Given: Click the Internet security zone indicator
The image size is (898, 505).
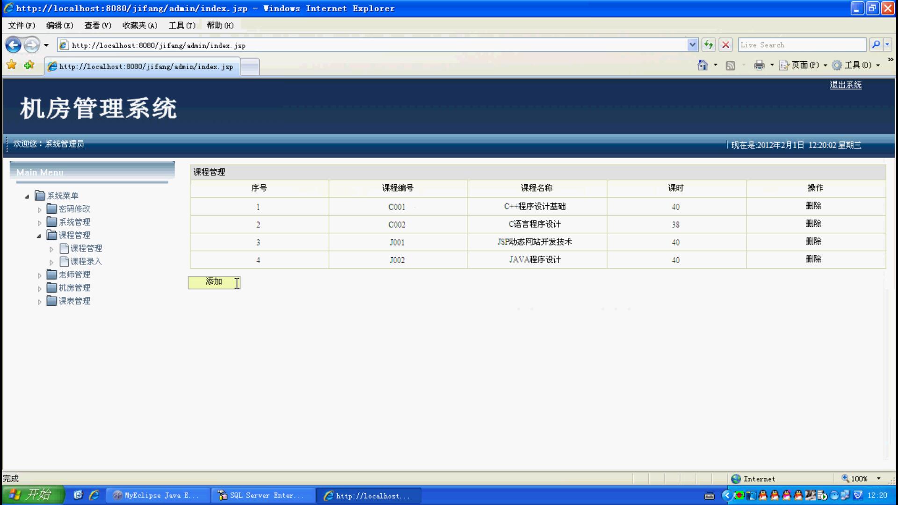Looking at the screenshot, I should 754,479.
